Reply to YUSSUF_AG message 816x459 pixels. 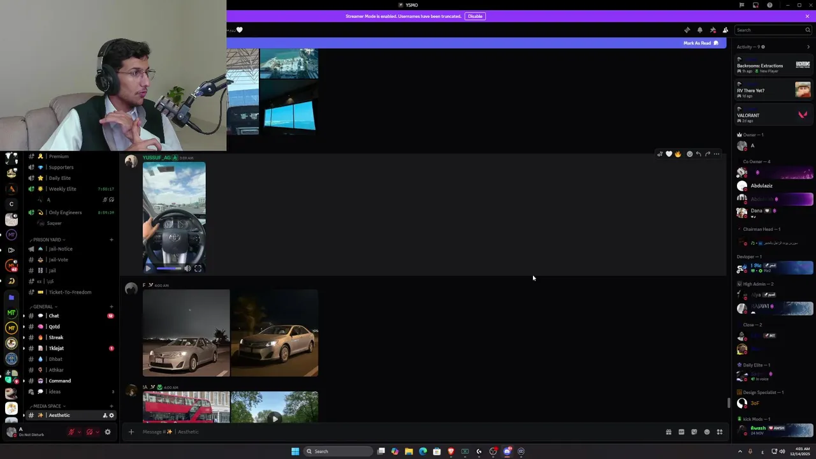tap(698, 154)
